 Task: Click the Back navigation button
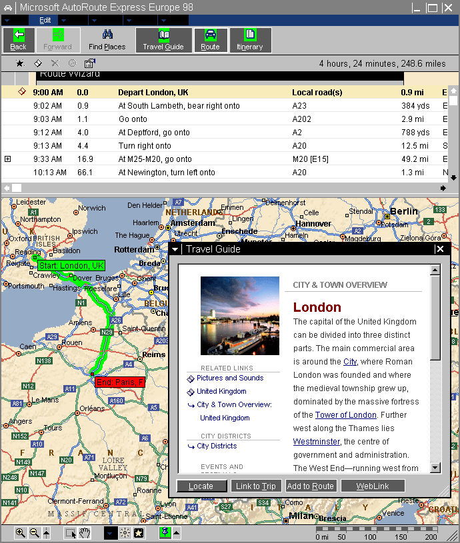click(19, 40)
